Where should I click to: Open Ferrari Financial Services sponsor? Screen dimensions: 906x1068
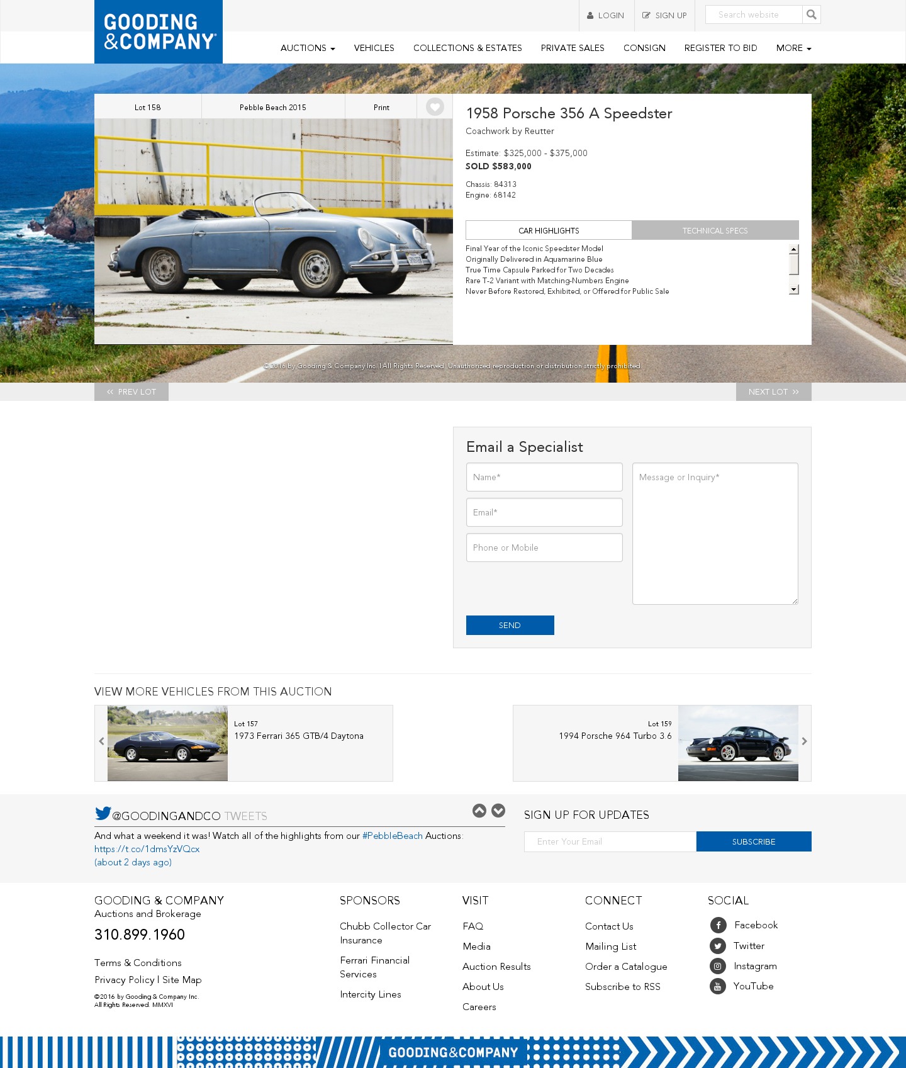(374, 967)
